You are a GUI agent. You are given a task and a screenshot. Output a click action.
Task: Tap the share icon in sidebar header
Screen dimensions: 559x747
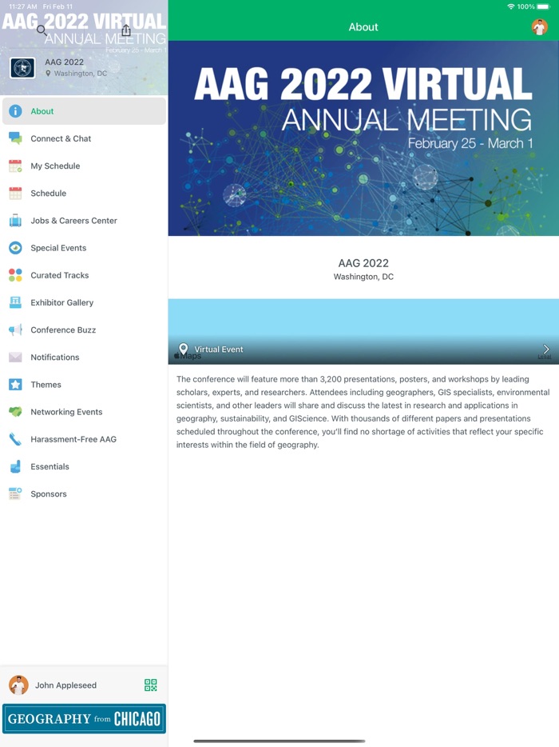click(x=125, y=30)
